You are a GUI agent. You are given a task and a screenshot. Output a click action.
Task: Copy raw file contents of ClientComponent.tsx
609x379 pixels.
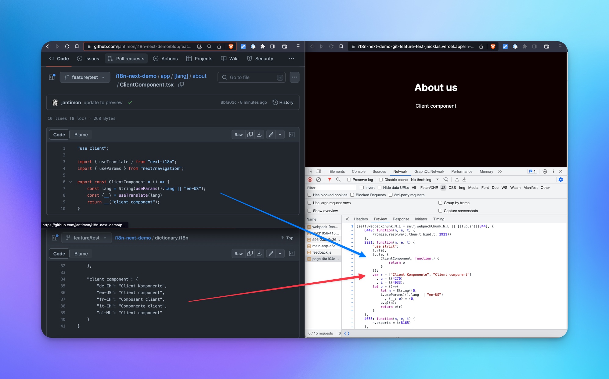click(x=250, y=134)
